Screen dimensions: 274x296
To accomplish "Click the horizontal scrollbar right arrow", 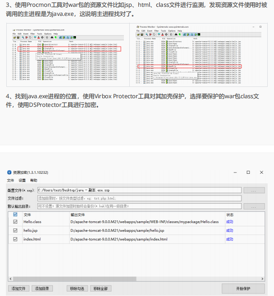I will (262, 279).
